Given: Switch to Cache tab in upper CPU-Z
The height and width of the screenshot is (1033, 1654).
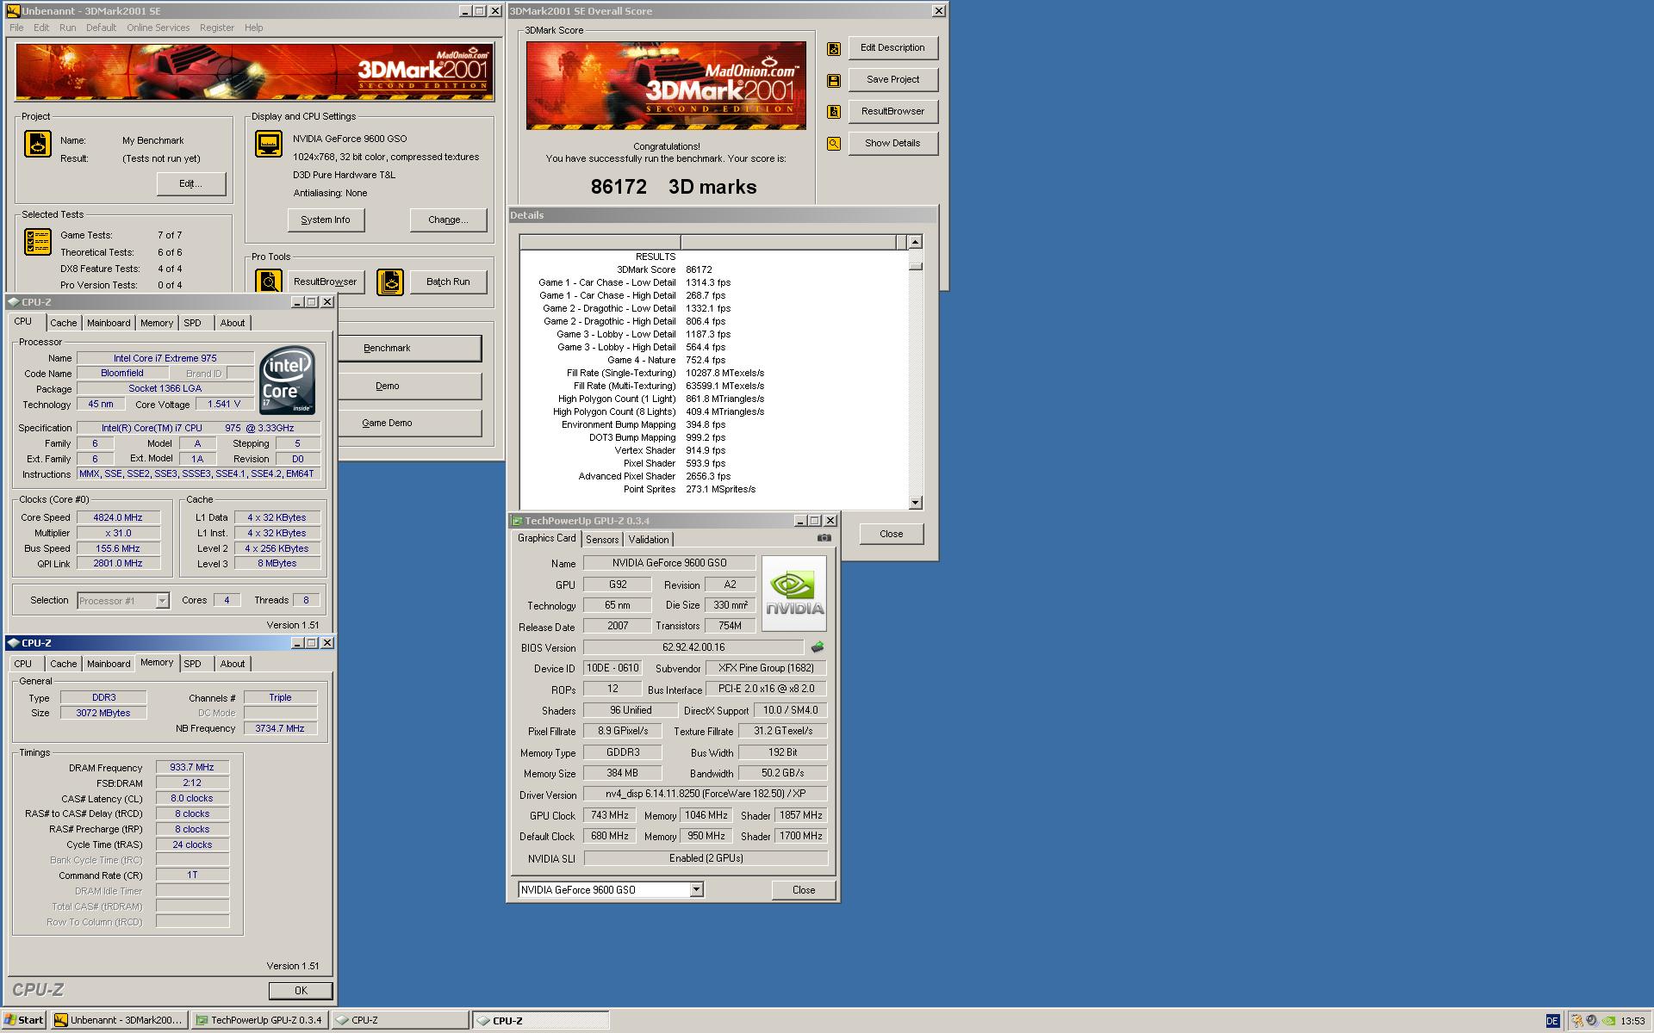Looking at the screenshot, I should (63, 323).
